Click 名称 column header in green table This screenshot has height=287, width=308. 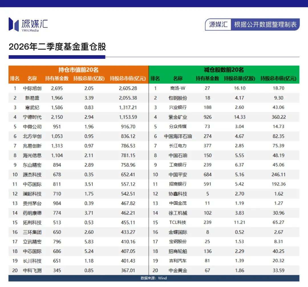[x=178, y=79]
